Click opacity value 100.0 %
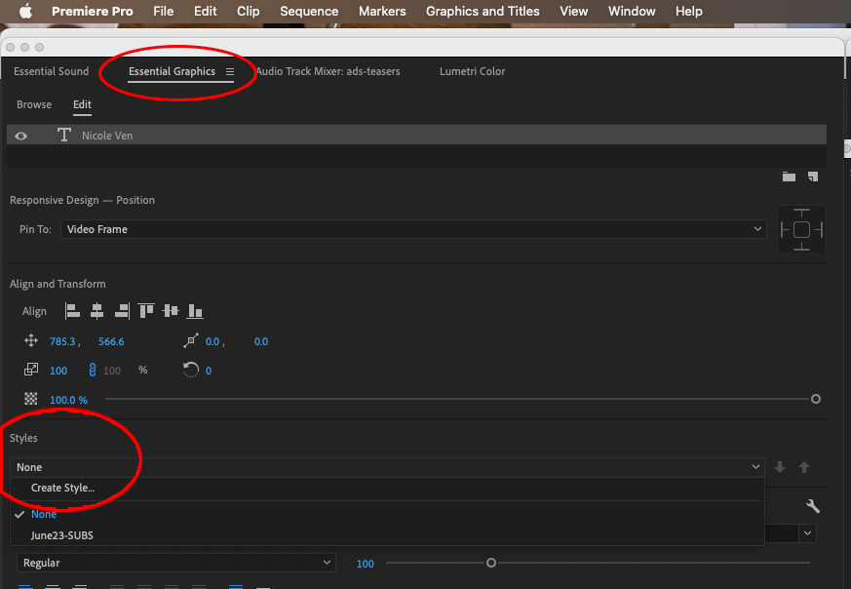 (68, 400)
